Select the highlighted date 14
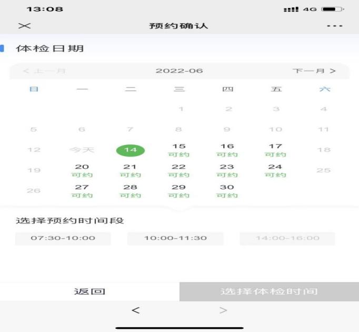Viewport: 359px width, 332px height. (x=130, y=150)
